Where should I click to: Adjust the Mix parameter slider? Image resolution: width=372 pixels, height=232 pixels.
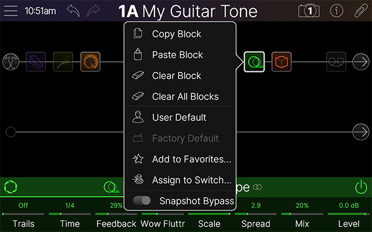click(x=302, y=215)
